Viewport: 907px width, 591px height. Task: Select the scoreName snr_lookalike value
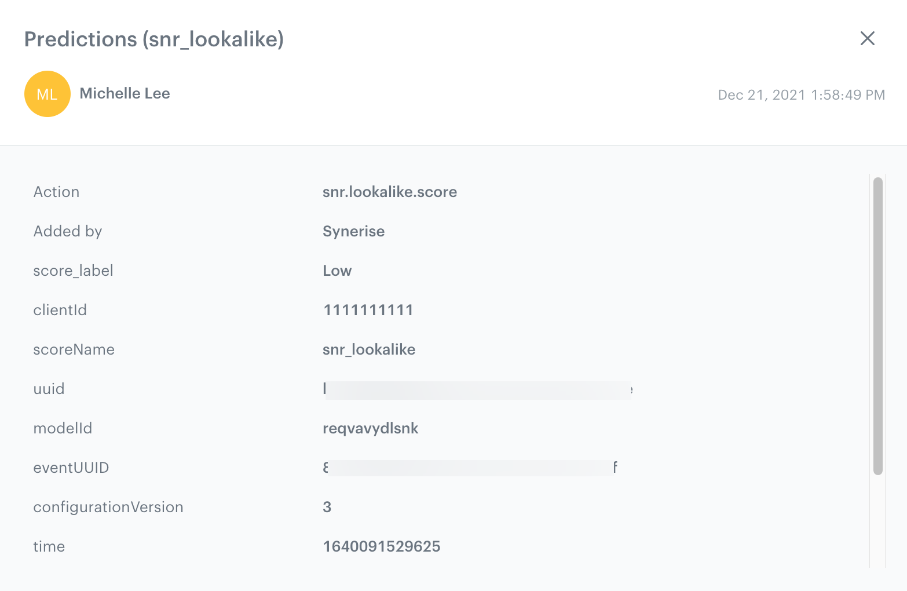tap(369, 349)
